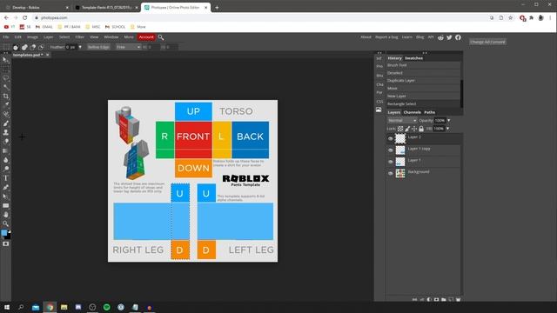
Task: Open the Report a bug link
Action: pyautogui.click(x=386, y=37)
